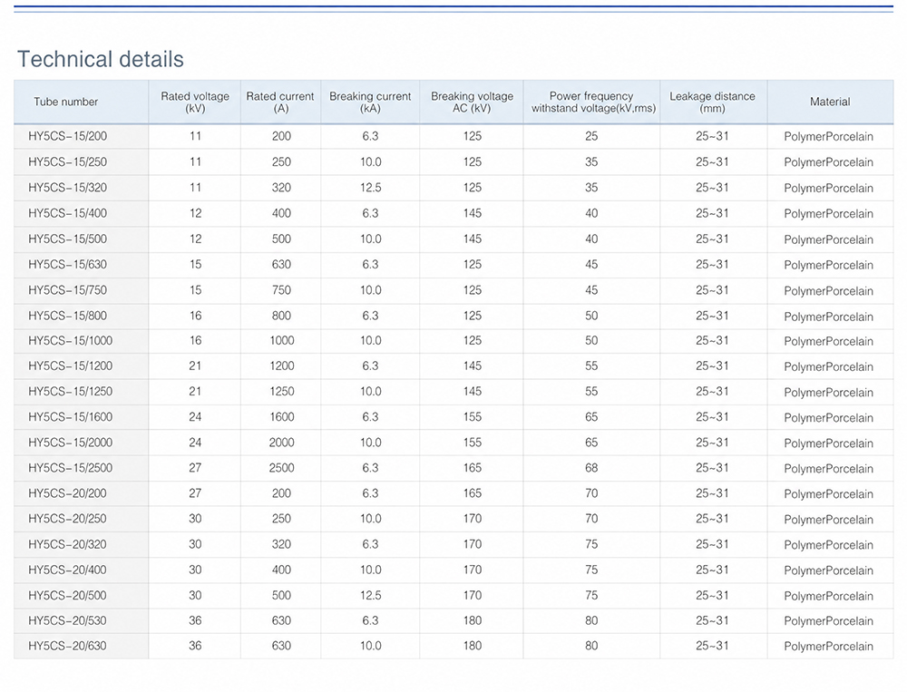Click tube number "HY5CS-15/1200"
The image size is (907, 692).
71,365
